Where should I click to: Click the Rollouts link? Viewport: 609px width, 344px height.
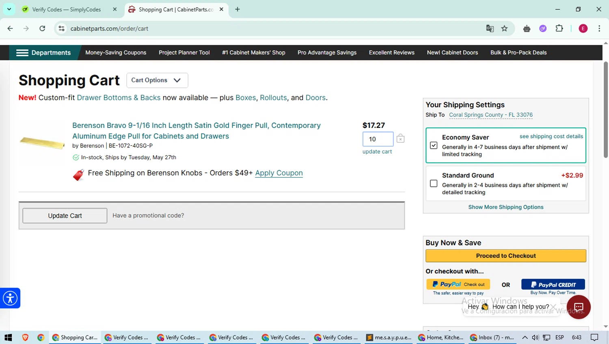point(273,98)
